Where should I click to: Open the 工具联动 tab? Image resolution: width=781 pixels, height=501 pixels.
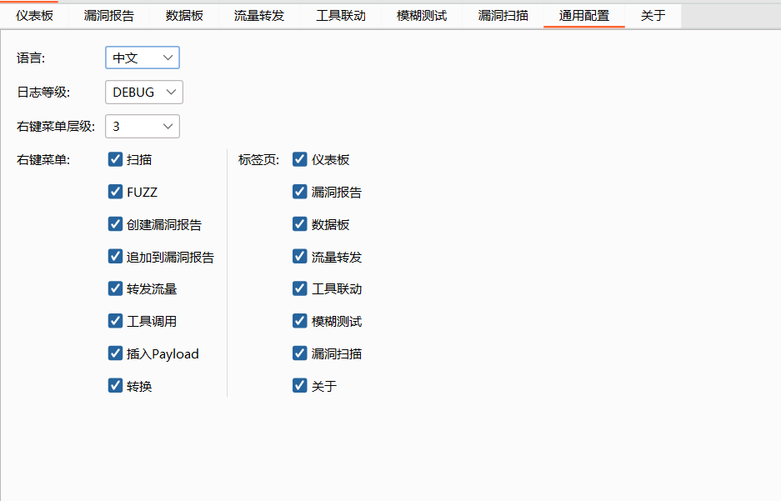(x=340, y=15)
